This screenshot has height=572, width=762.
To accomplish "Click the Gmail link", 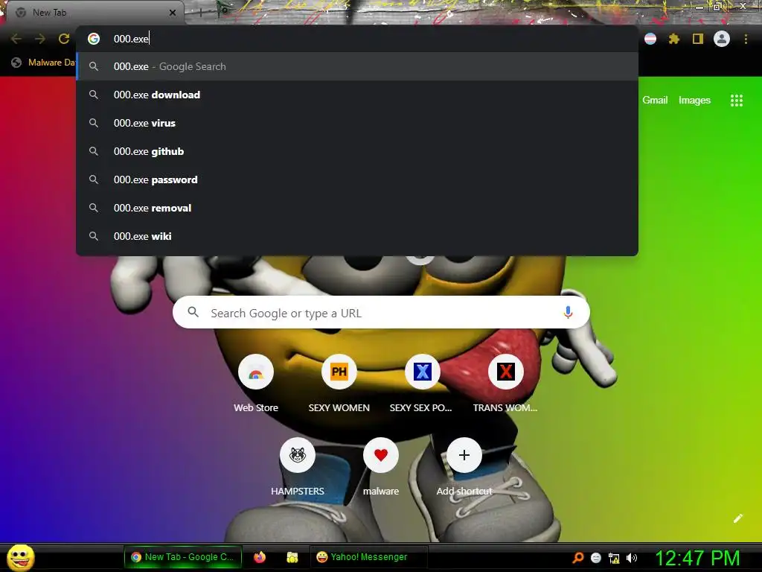I will (655, 101).
